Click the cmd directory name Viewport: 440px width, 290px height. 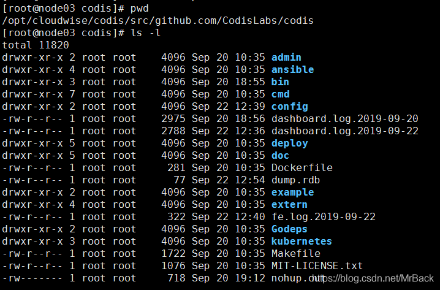280,94
